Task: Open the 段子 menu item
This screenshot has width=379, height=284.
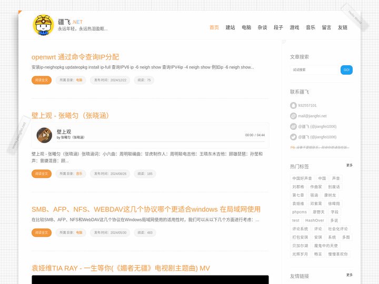Action: [x=278, y=27]
